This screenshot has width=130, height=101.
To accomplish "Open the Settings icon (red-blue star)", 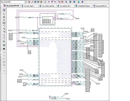I will (29, 2).
